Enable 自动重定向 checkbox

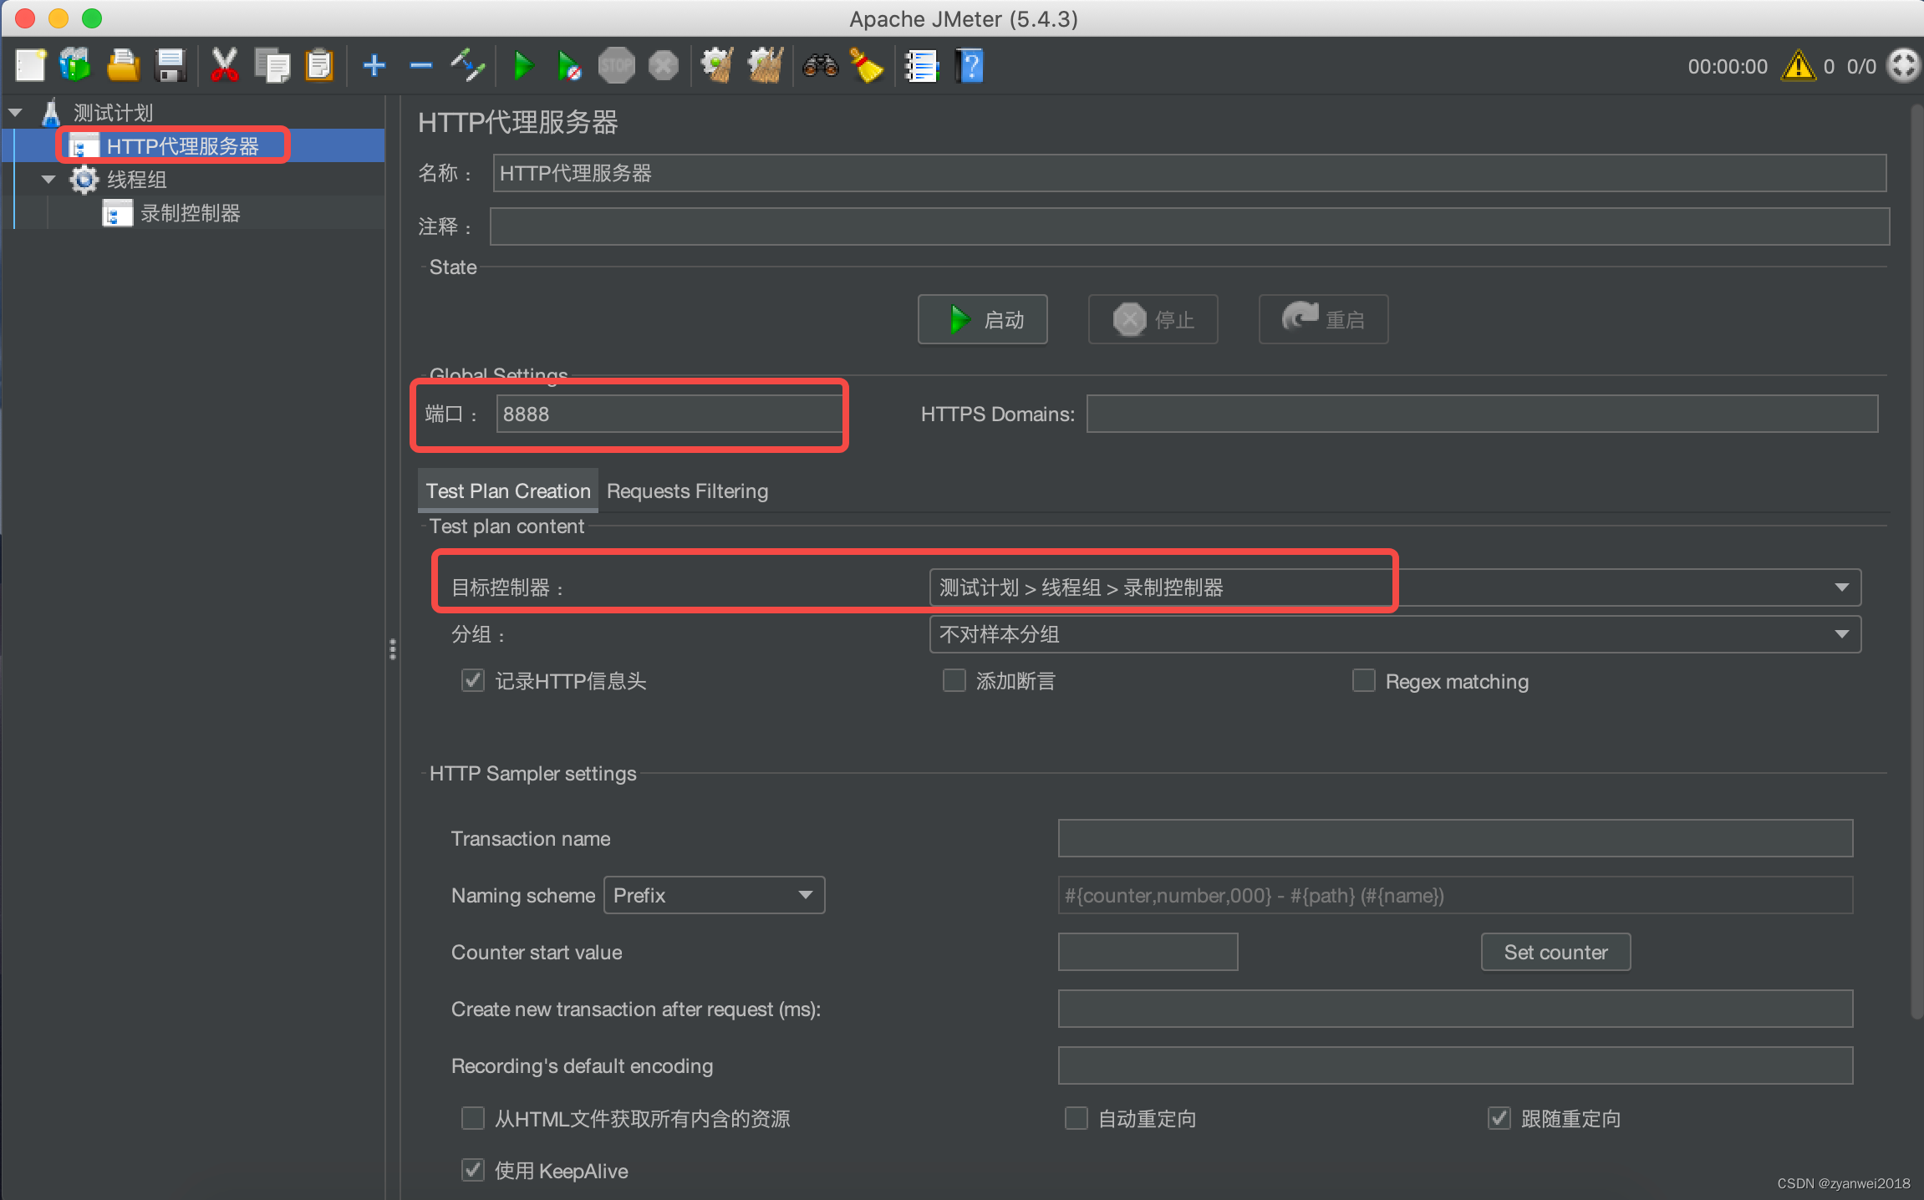coord(1077,1118)
